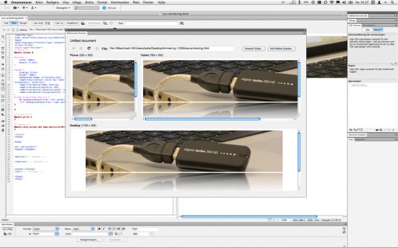Click the Italic icon in properties panel
This screenshot has height=248, width=398.
tap(103, 228)
